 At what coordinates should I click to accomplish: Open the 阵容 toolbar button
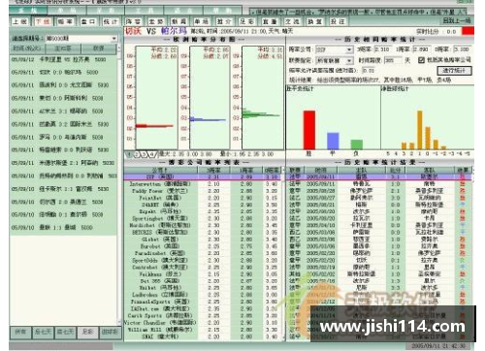click(x=133, y=21)
